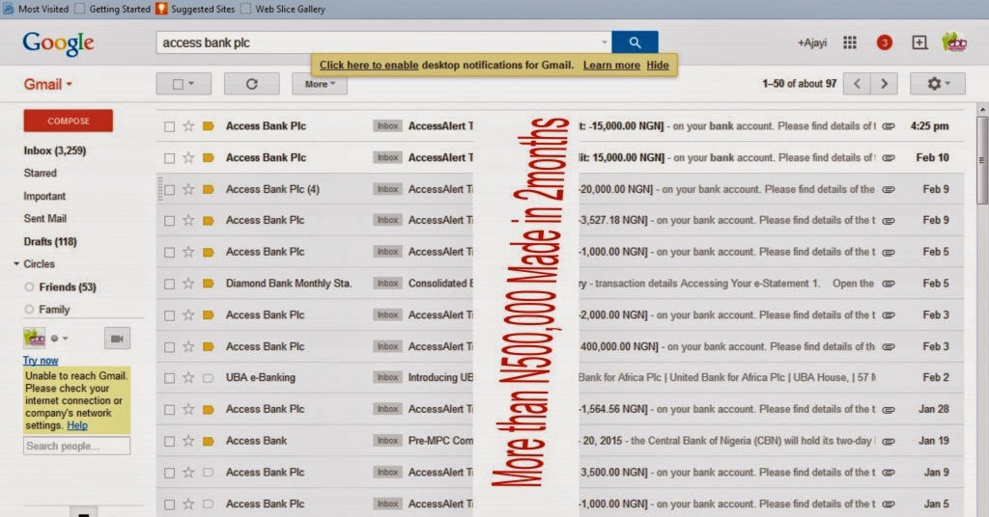
Task: Open Suggested Sites bookmark
Action: [x=195, y=9]
